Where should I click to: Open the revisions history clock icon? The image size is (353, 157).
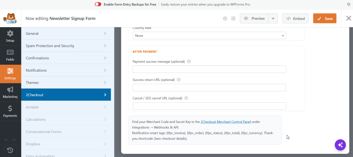10,150
